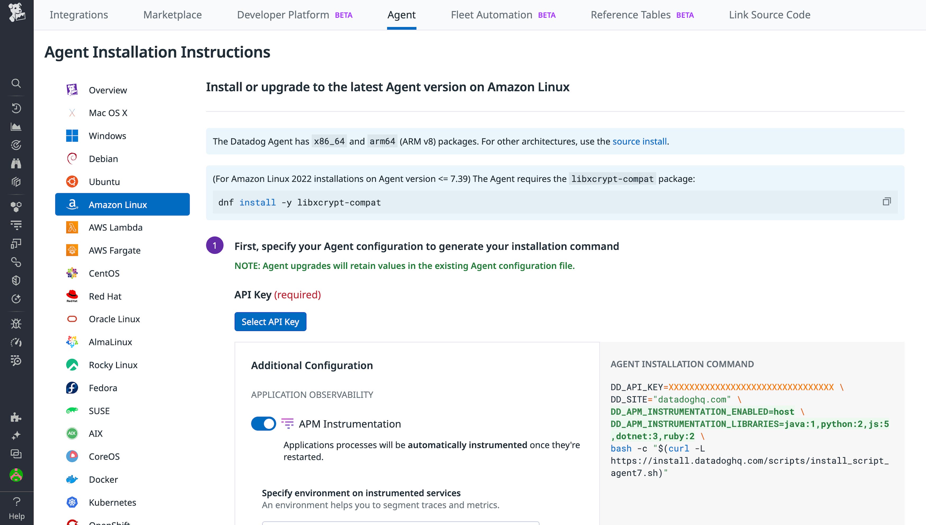Image resolution: width=926 pixels, height=525 pixels.
Task: Select Docker from the platform list
Action: (x=103, y=479)
